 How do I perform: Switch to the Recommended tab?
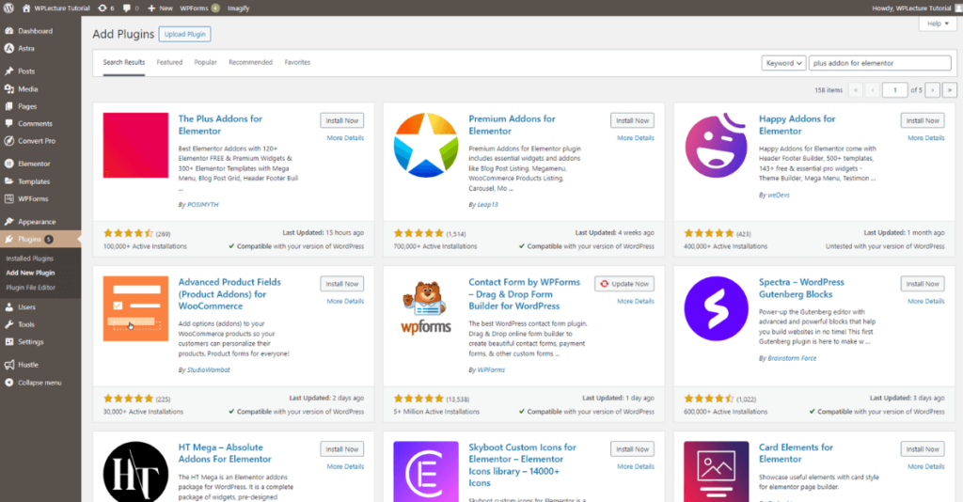click(x=250, y=62)
